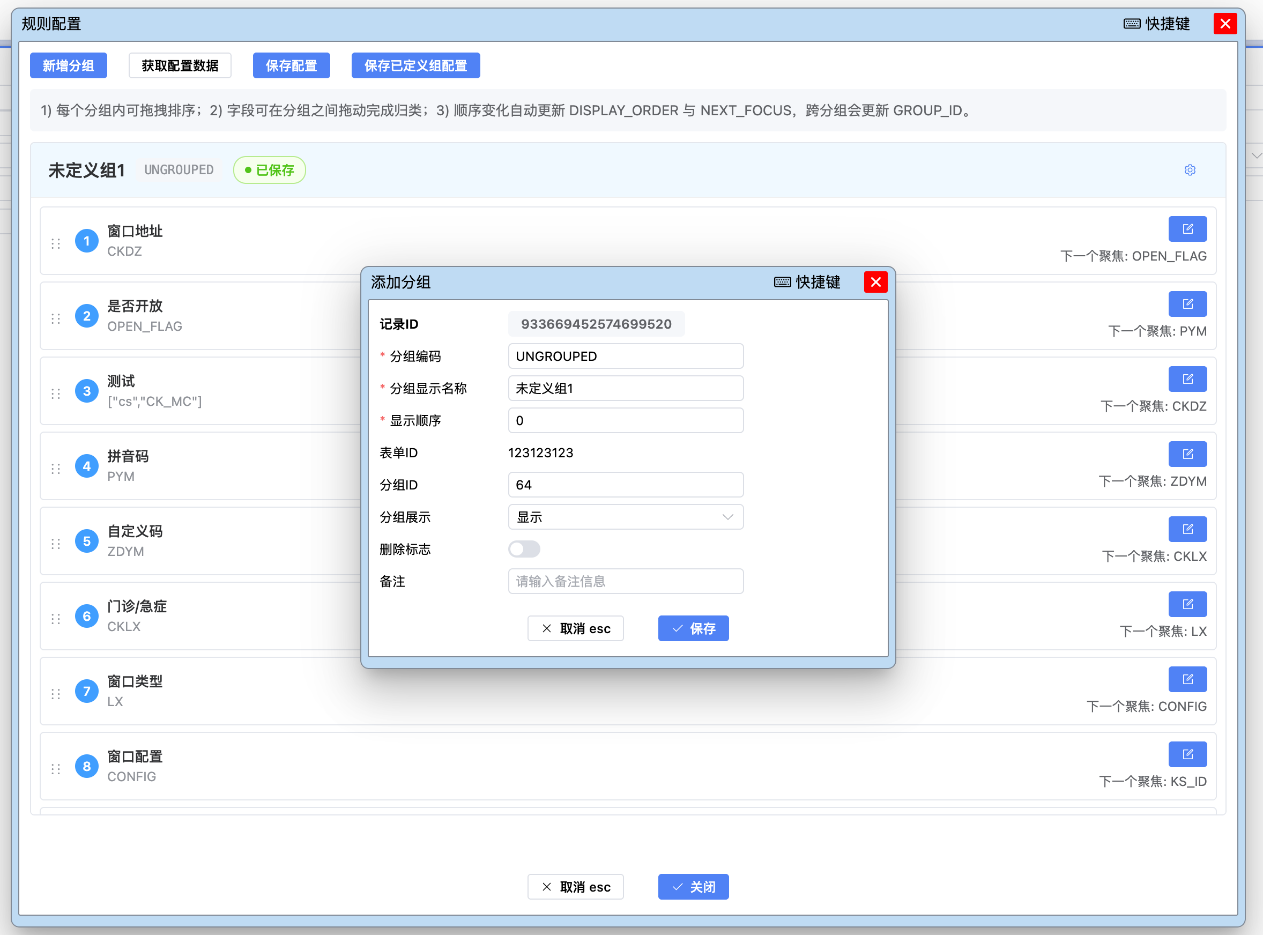
Task: Click 获取配置数据 button
Action: [180, 65]
